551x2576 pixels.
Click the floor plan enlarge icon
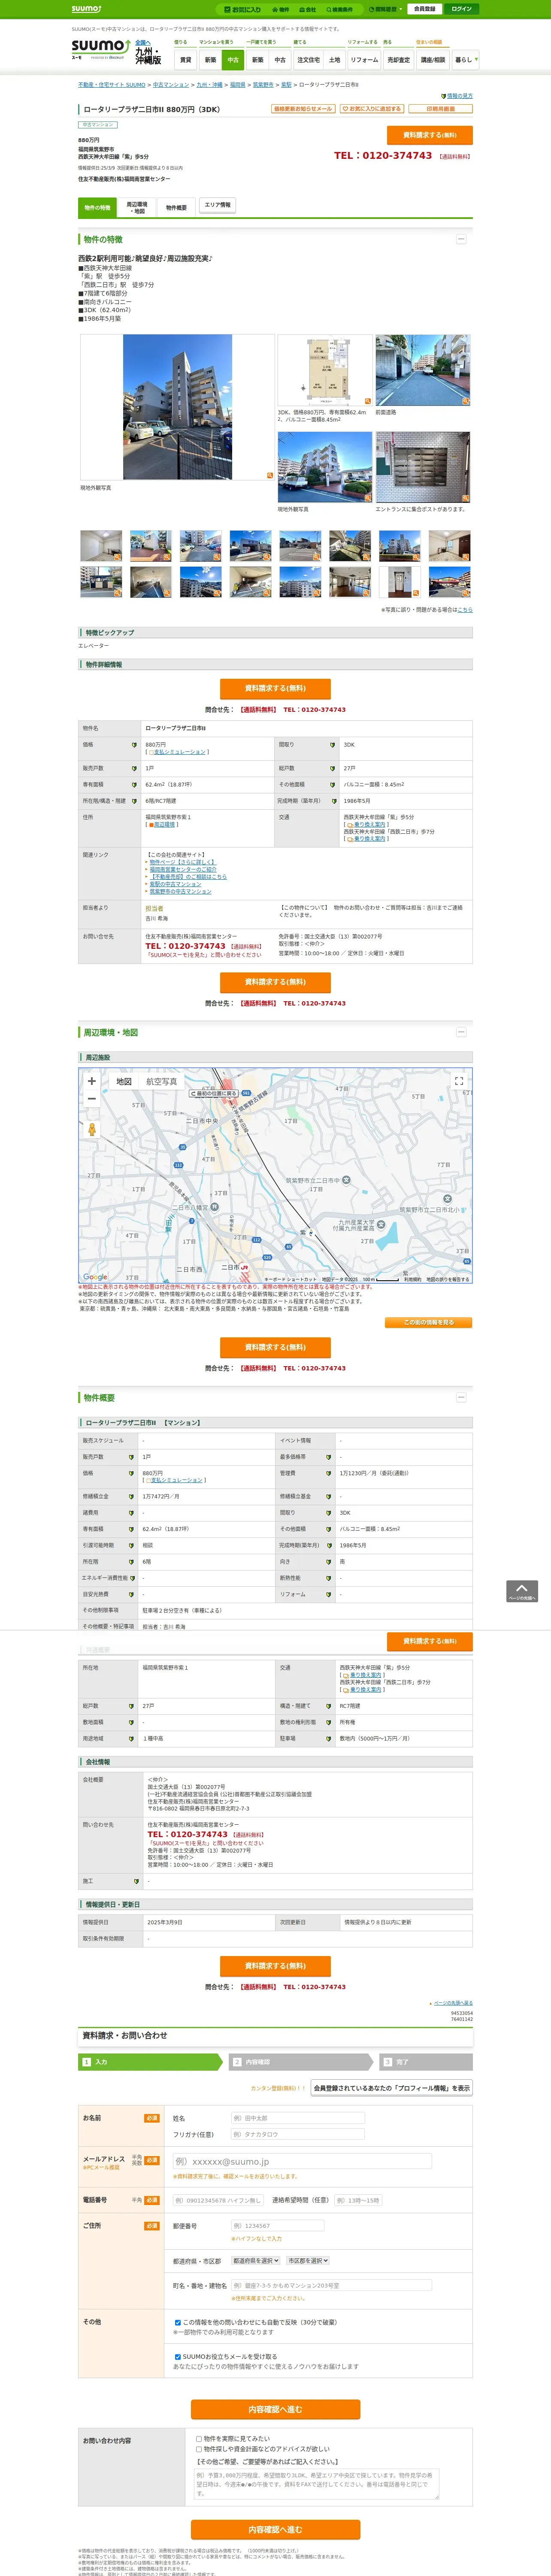click(x=368, y=400)
